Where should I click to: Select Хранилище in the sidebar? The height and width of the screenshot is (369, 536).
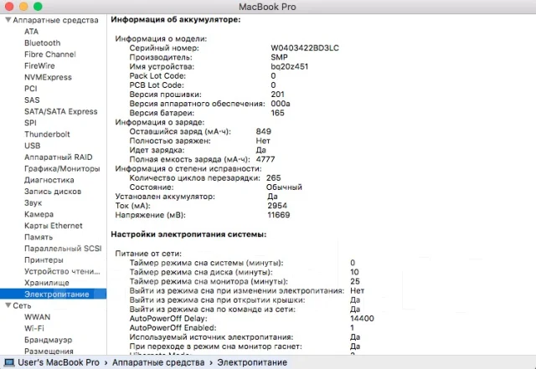tap(47, 283)
